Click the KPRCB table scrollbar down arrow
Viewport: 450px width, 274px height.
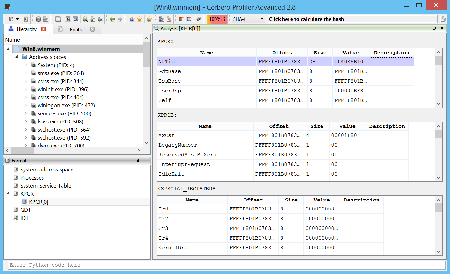[438, 178]
